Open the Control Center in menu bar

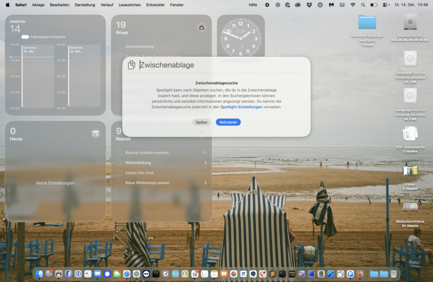coord(385,5)
